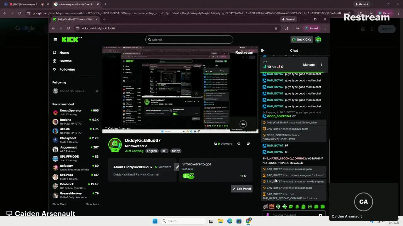This screenshot has height=226, width=403.
Task: Click the 18+ tag
Action: point(164,151)
